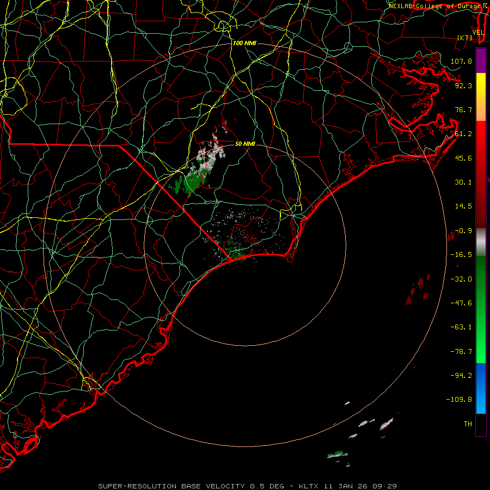Click the 45.6 velocity legend value
Image resolution: width=490 pixels, height=490 pixels.
(463, 158)
